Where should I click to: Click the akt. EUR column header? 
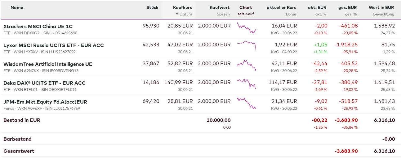coord(317,7)
